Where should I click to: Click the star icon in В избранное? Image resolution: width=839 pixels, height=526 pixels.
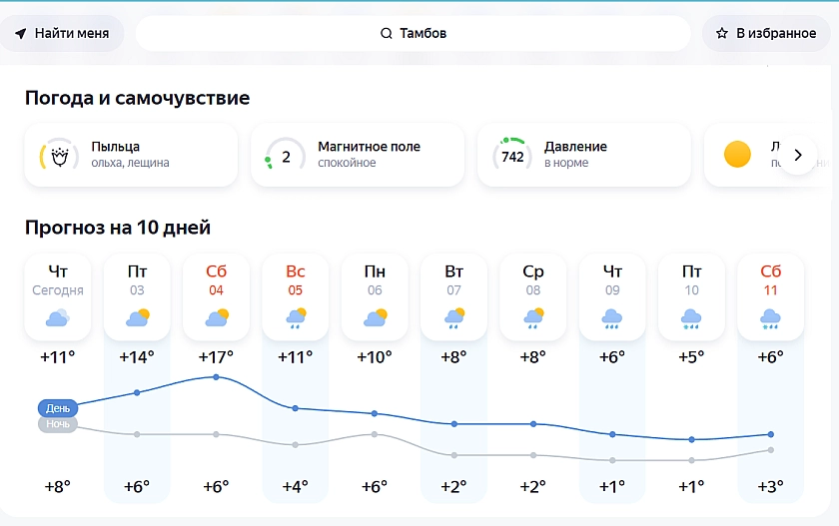[x=722, y=34]
